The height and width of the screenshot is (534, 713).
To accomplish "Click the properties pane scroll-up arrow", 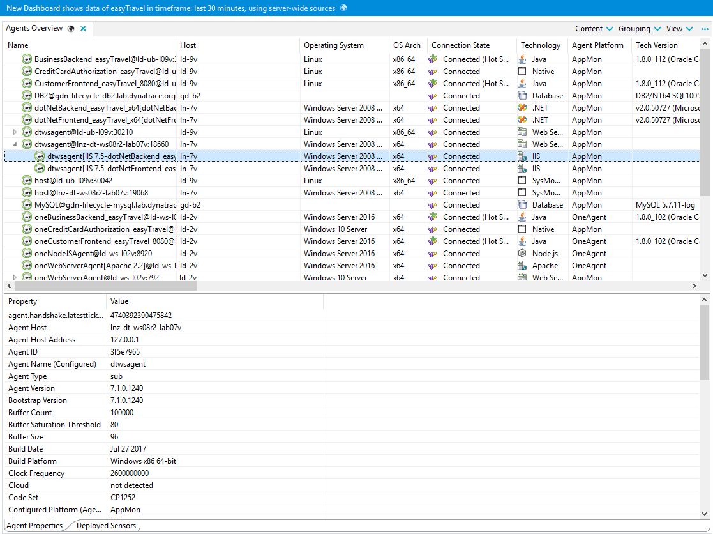I will pos(704,300).
